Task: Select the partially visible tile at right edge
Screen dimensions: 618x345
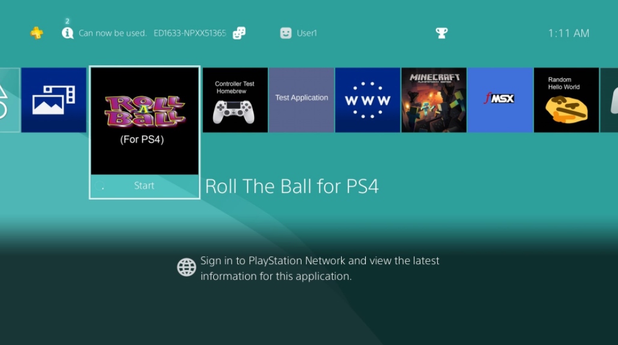Action: pos(609,100)
